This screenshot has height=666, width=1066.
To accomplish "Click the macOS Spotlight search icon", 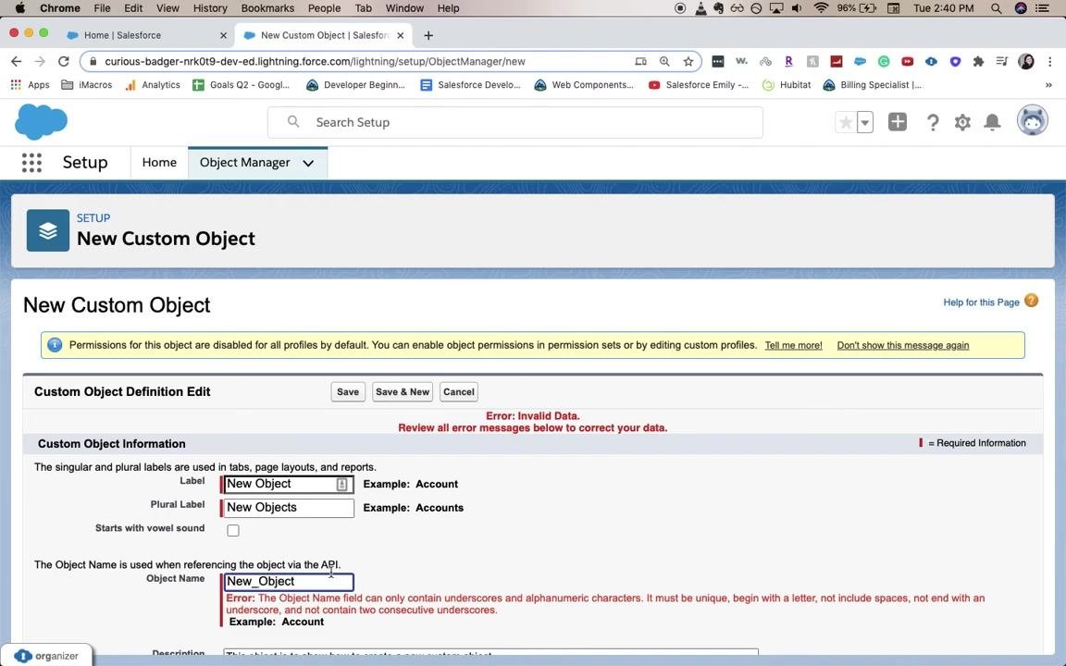I will [996, 8].
